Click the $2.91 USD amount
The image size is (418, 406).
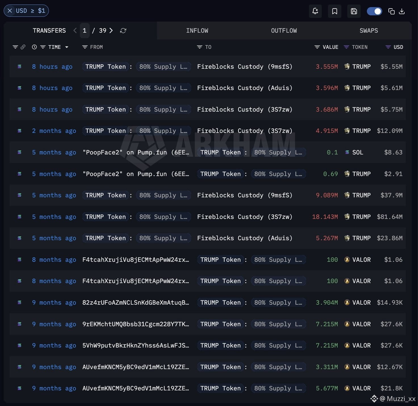(393, 174)
